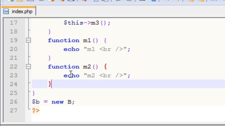
Task: Switch to the index.php tab
Action: [x=19, y=11]
